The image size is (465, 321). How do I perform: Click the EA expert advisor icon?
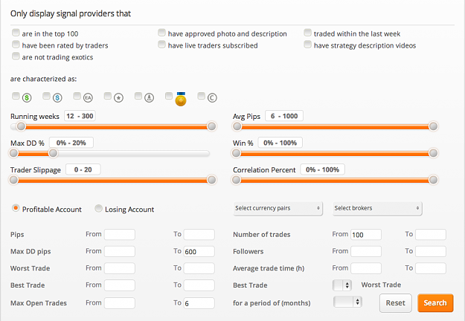[x=88, y=97]
